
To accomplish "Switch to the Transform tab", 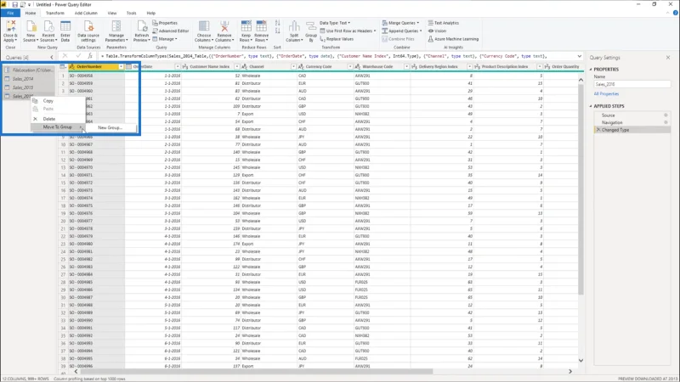I will tap(54, 13).
